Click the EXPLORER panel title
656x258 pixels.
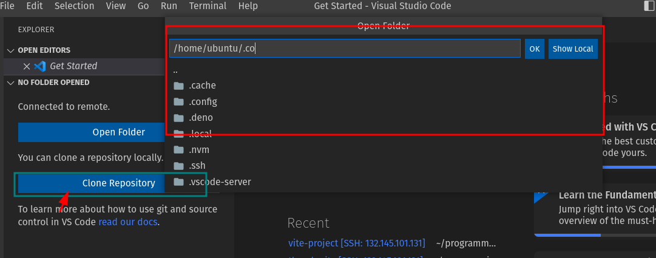pyautogui.click(x=36, y=30)
